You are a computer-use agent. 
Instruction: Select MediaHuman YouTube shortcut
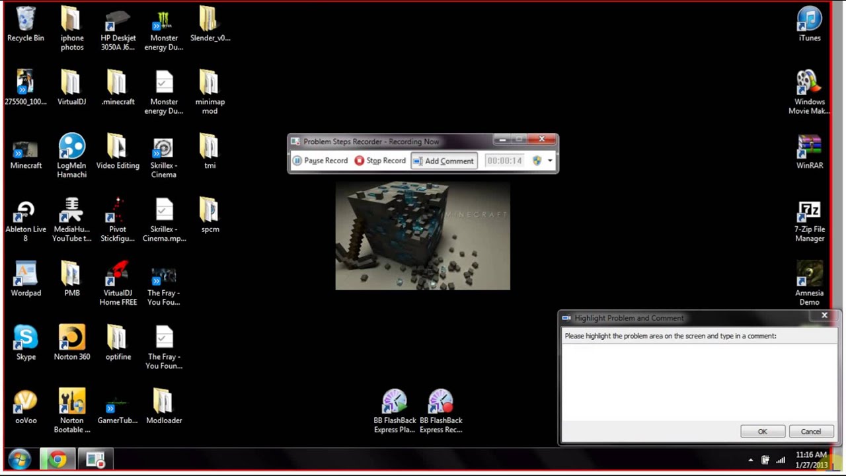(x=72, y=220)
